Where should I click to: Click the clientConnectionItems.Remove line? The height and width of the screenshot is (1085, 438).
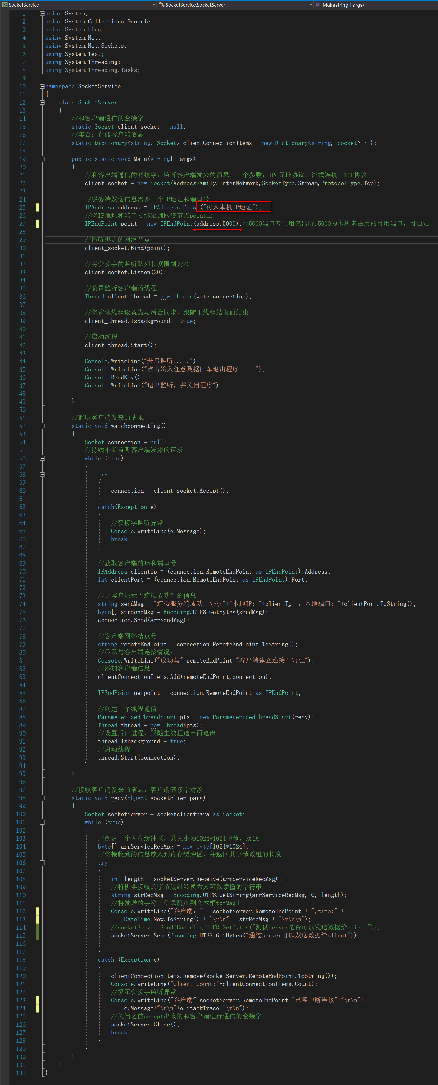click(x=224, y=976)
